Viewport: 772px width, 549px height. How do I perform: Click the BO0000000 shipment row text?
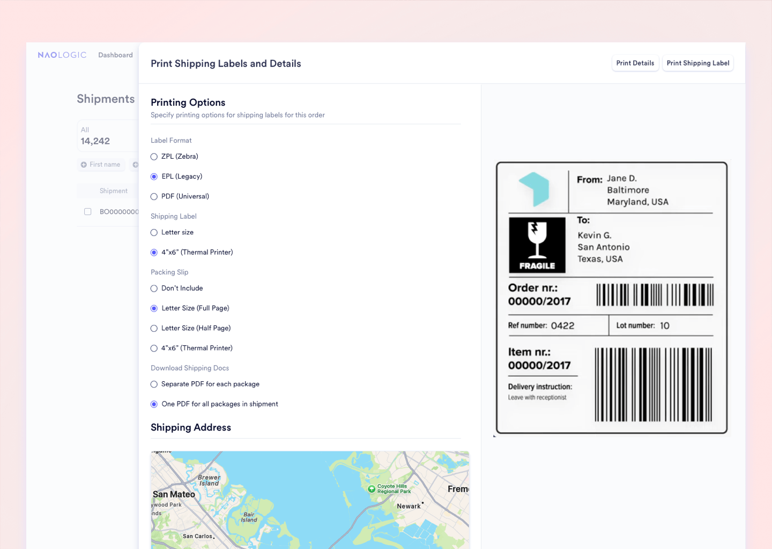[x=119, y=212]
